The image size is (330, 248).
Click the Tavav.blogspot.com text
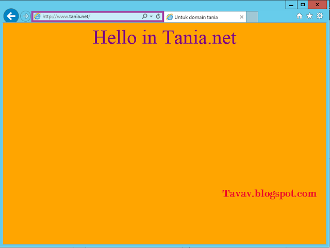[269, 193]
